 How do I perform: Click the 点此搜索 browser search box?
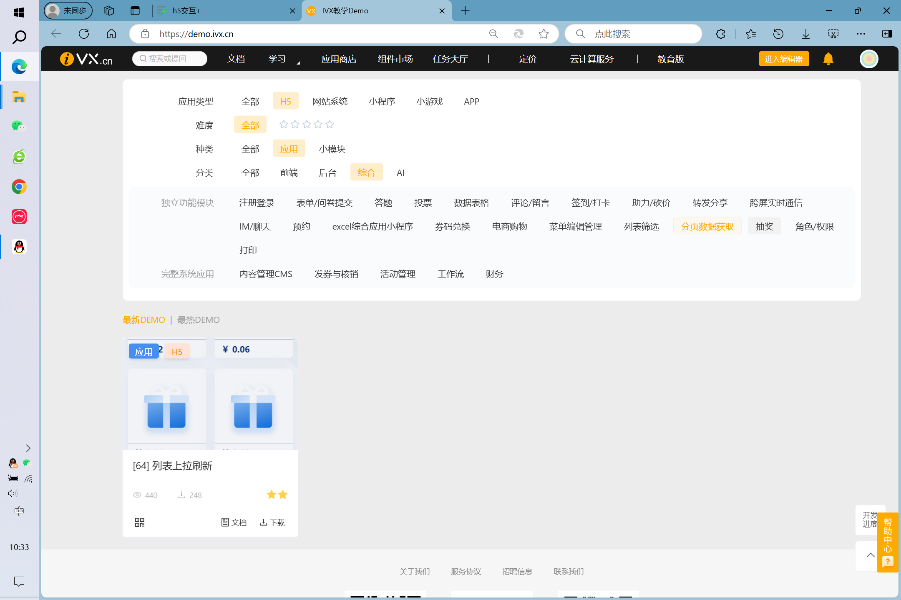click(633, 34)
